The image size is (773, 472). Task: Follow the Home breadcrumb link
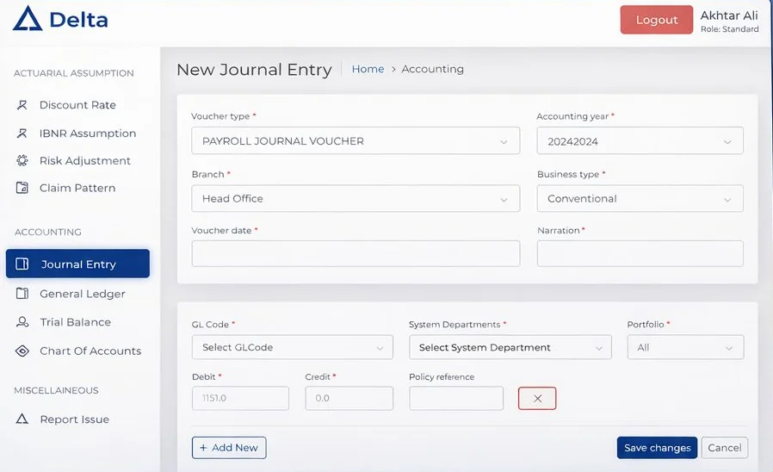[368, 69]
